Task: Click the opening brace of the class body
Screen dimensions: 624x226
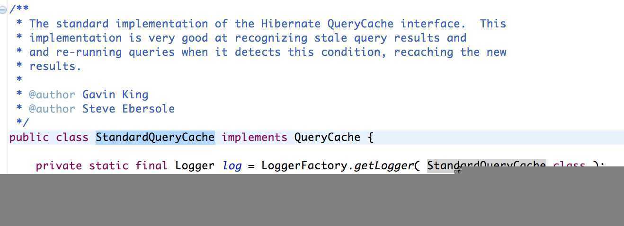Action: pos(370,138)
